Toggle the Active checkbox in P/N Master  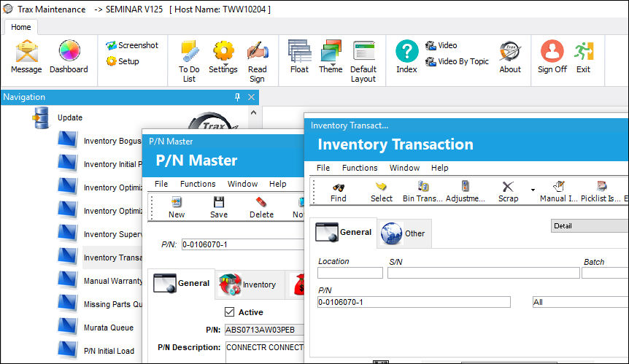click(229, 312)
